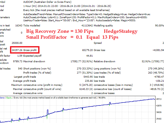Click the UseHourTrade=false parameters line

coord(79,20)
